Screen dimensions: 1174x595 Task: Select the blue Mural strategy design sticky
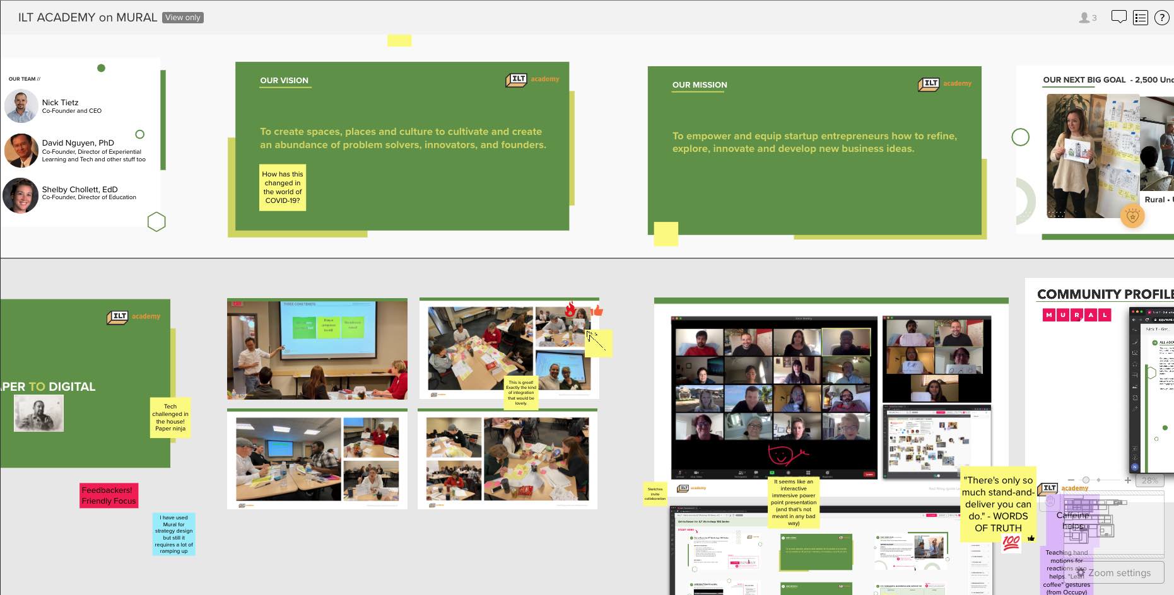174,533
